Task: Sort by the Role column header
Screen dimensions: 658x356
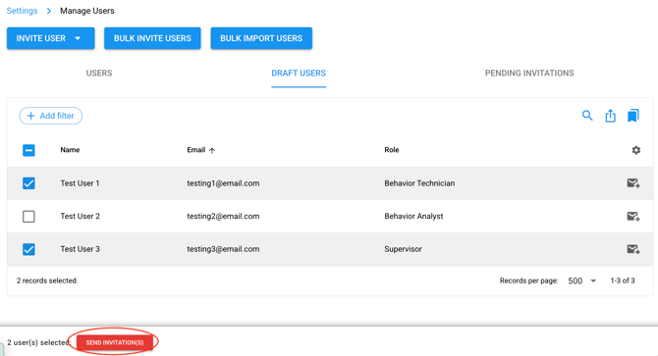Action: pyautogui.click(x=392, y=150)
